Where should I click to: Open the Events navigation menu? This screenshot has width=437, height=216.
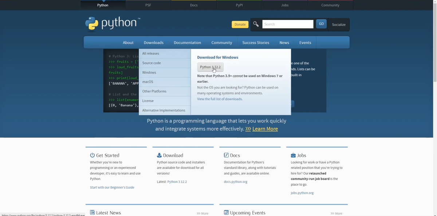pos(305,42)
